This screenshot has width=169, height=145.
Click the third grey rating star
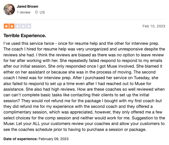[17, 26]
